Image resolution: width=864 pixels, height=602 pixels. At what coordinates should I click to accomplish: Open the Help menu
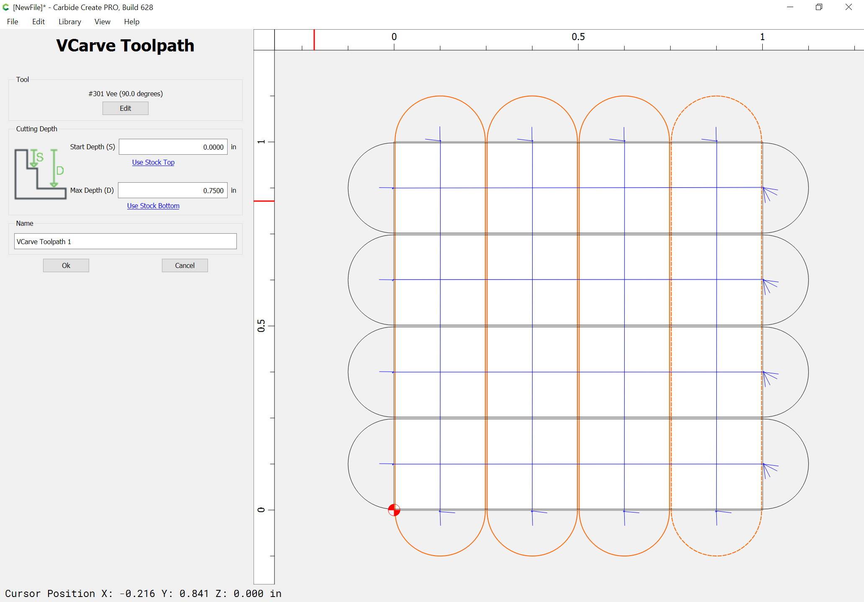pyautogui.click(x=131, y=22)
